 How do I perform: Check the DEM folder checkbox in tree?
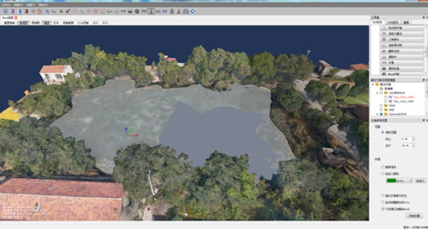click(381, 106)
